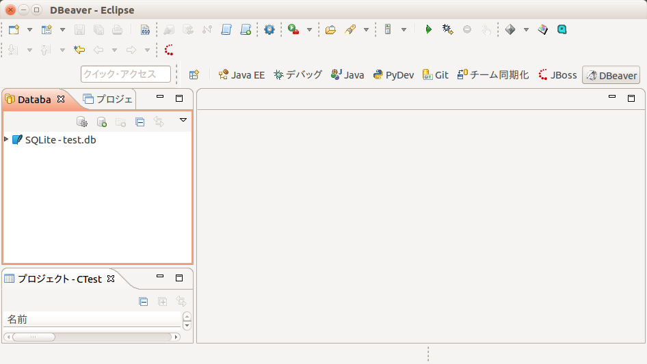This screenshot has height=364, width=647.
Task: Click the New wizard icon in toolbar
Action: (x=14, y=29)
